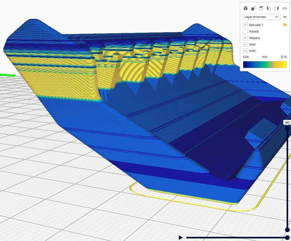
Task: Toggle orthographic/perspective camera icon
Action: click(x=284, y=8)
